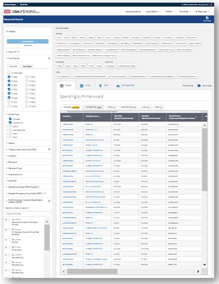Click the NAICS list scroll-up arrow
Screen dimensions: 219x284
click(47, 221)
